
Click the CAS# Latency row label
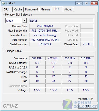click(x=18, y=63)
